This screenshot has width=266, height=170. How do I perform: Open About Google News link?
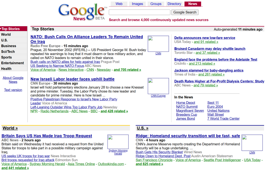(x=13, y=80)
